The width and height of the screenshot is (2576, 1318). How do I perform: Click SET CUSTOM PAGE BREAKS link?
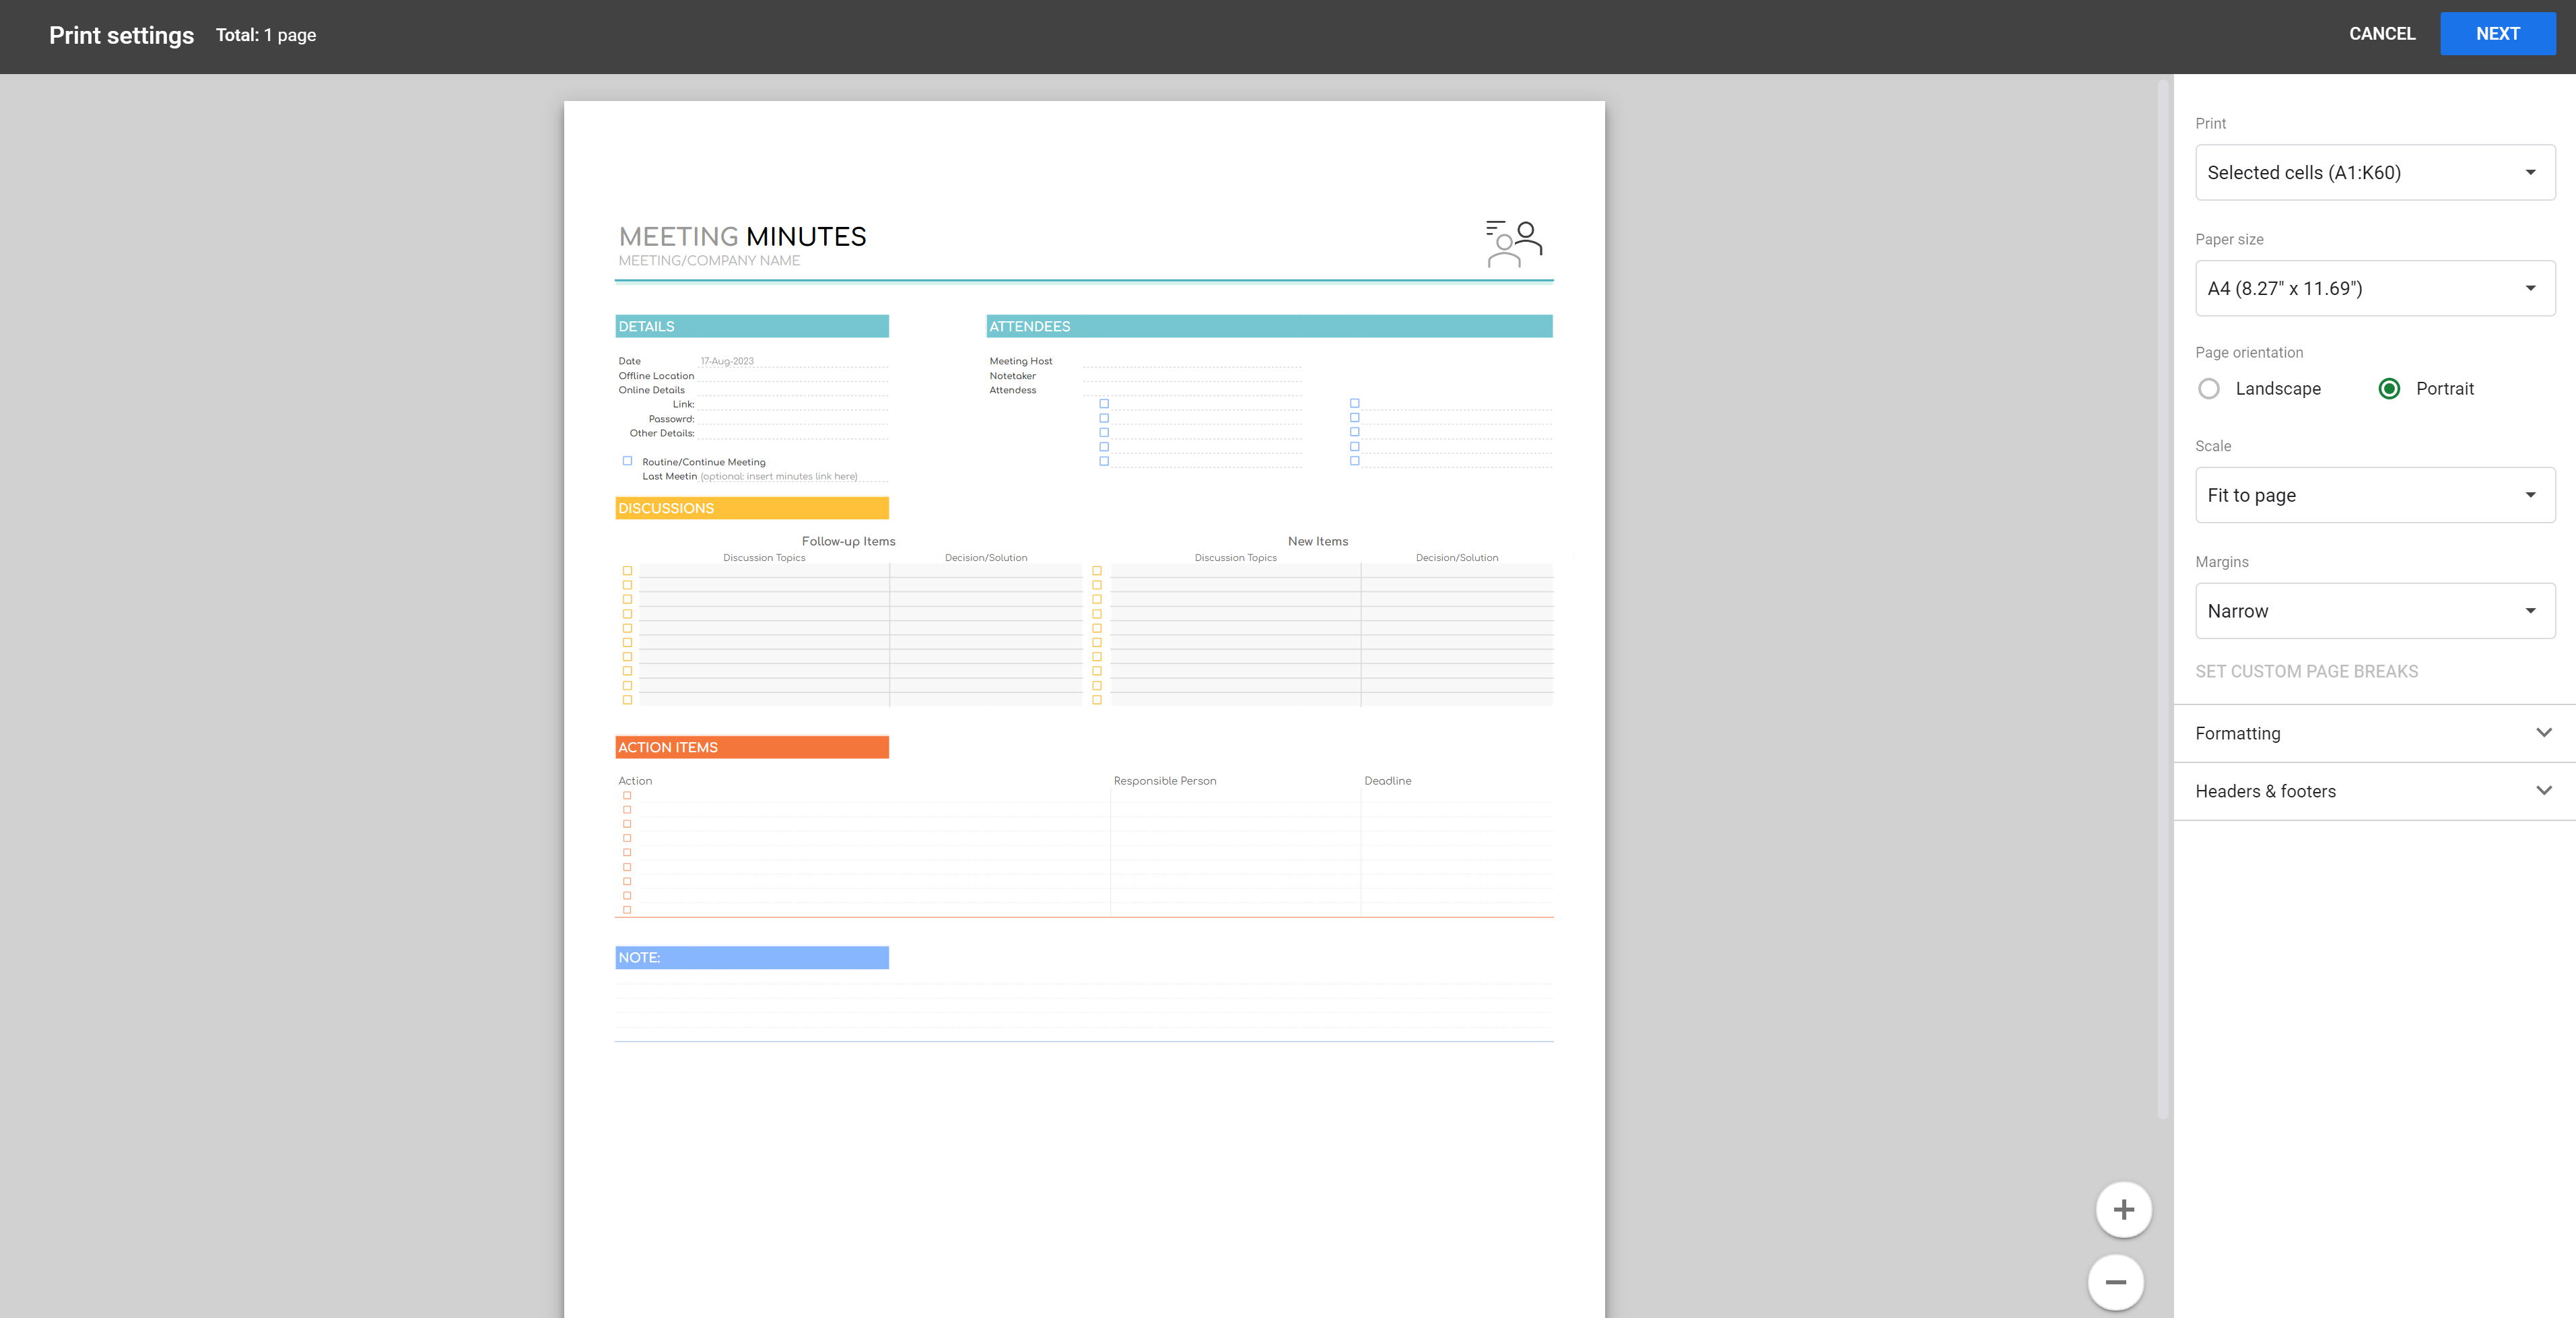(x=2306, y=672)
